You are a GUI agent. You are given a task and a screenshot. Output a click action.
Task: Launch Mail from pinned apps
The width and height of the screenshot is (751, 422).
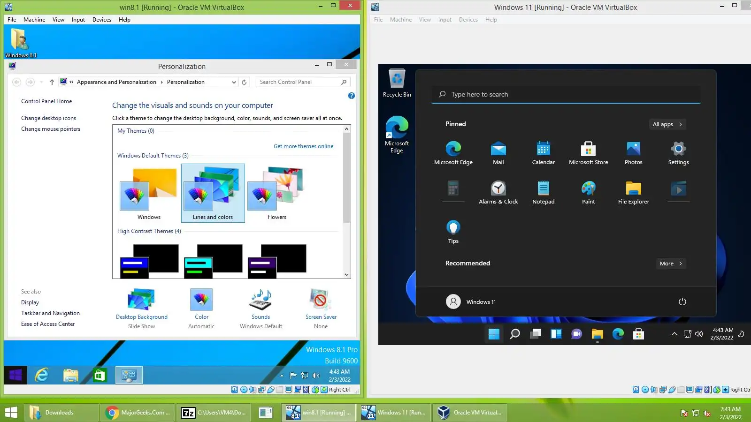coord(498,153)
